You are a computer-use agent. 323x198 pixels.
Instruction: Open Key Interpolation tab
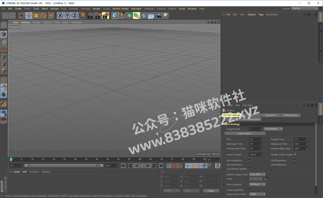pos(251,119)
